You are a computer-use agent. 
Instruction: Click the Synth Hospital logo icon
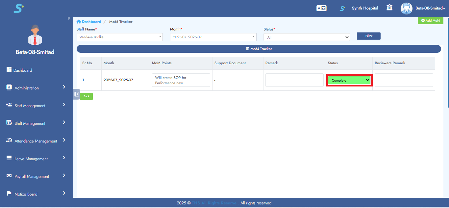[342, 9]
